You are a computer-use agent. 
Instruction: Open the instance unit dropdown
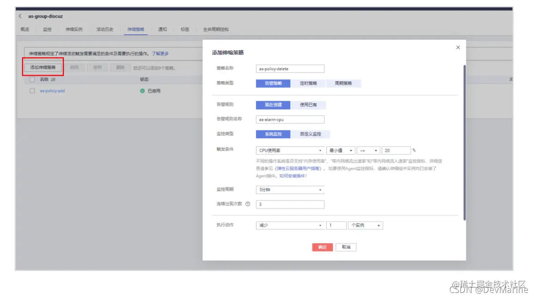(x=365, y=226)
